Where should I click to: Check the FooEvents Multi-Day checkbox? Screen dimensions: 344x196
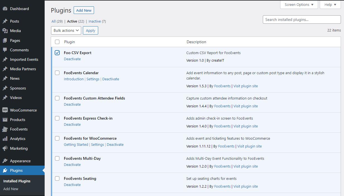point(57,158)
